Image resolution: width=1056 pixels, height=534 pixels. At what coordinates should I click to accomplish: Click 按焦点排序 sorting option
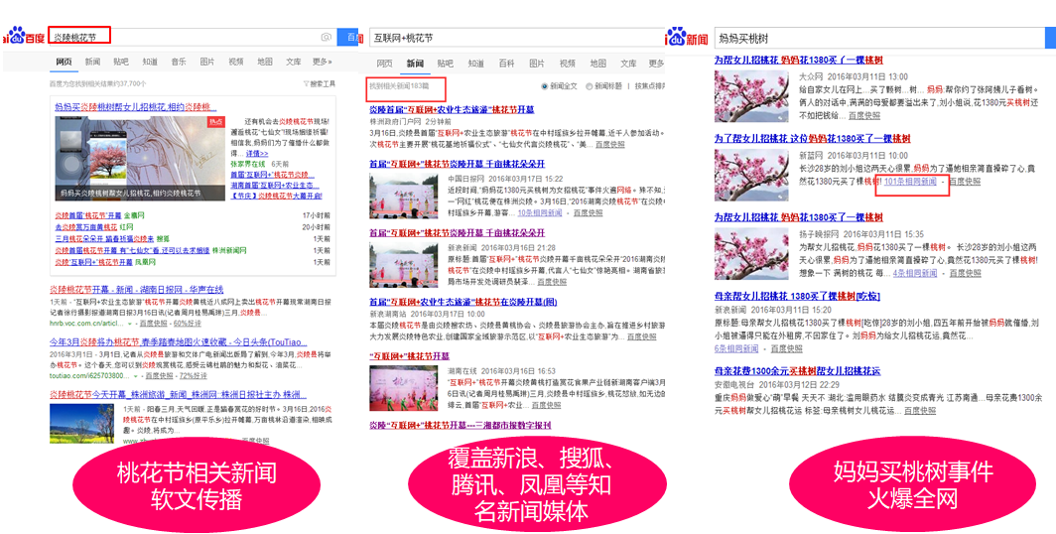tap(650, 86)
